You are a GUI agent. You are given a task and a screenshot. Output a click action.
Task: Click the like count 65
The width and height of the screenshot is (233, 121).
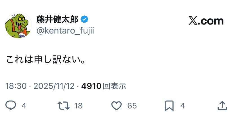[x=132, y=106]
